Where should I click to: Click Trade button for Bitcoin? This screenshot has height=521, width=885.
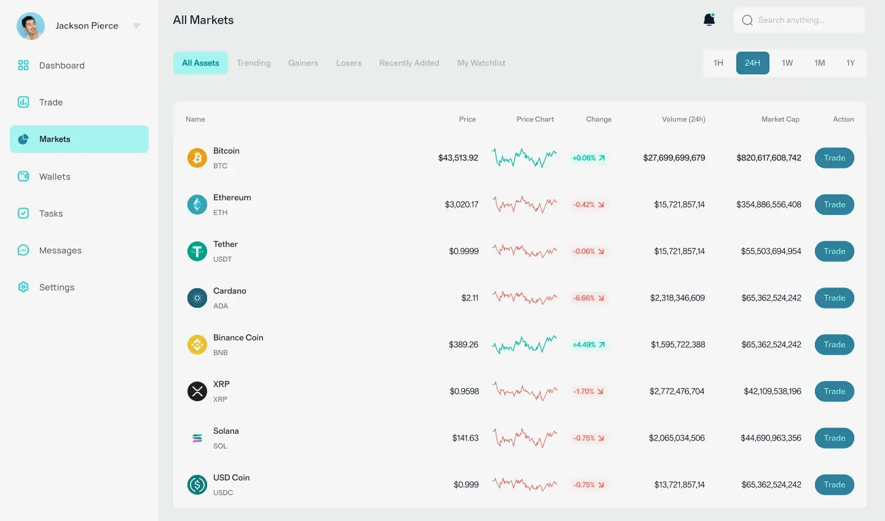pyautogui.click(x=835, y=158)
